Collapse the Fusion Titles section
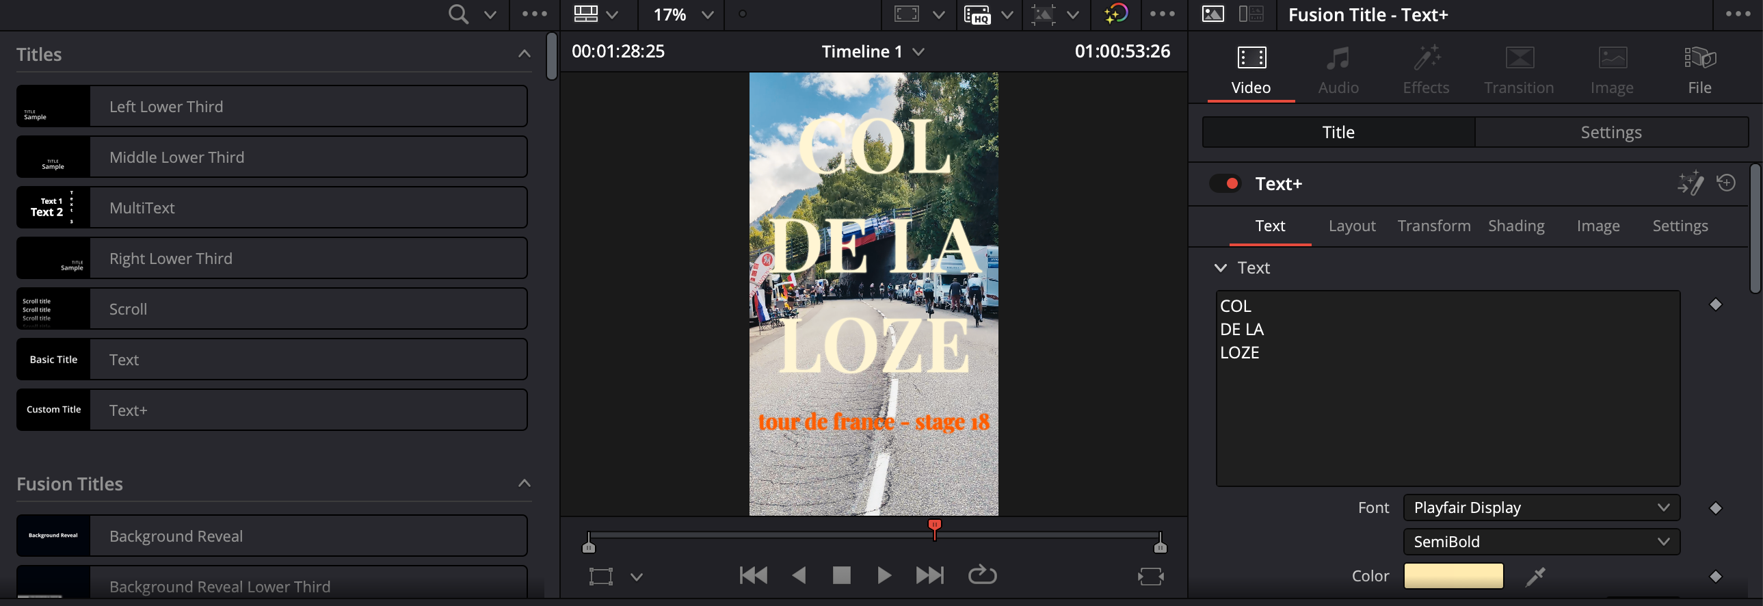The width and height of the screenshot is (1763, 606). point(525,484)
